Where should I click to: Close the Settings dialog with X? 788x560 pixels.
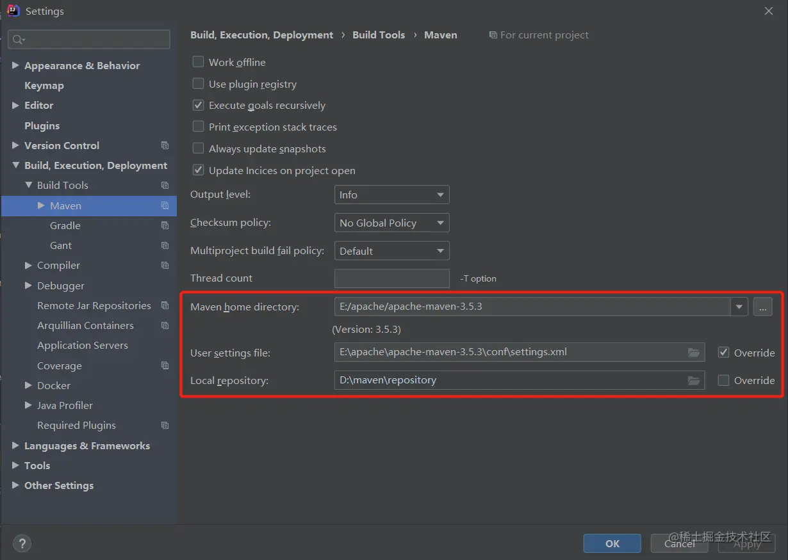(x=769, y=11)
